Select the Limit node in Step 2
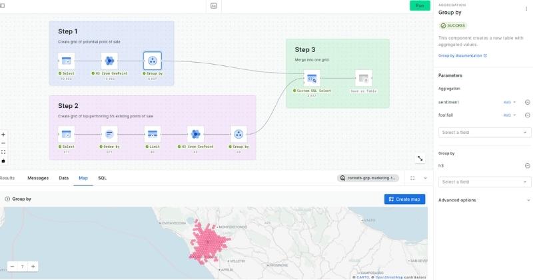The width and height of the screenshot is (533, 280). click(x=152, y=135)
